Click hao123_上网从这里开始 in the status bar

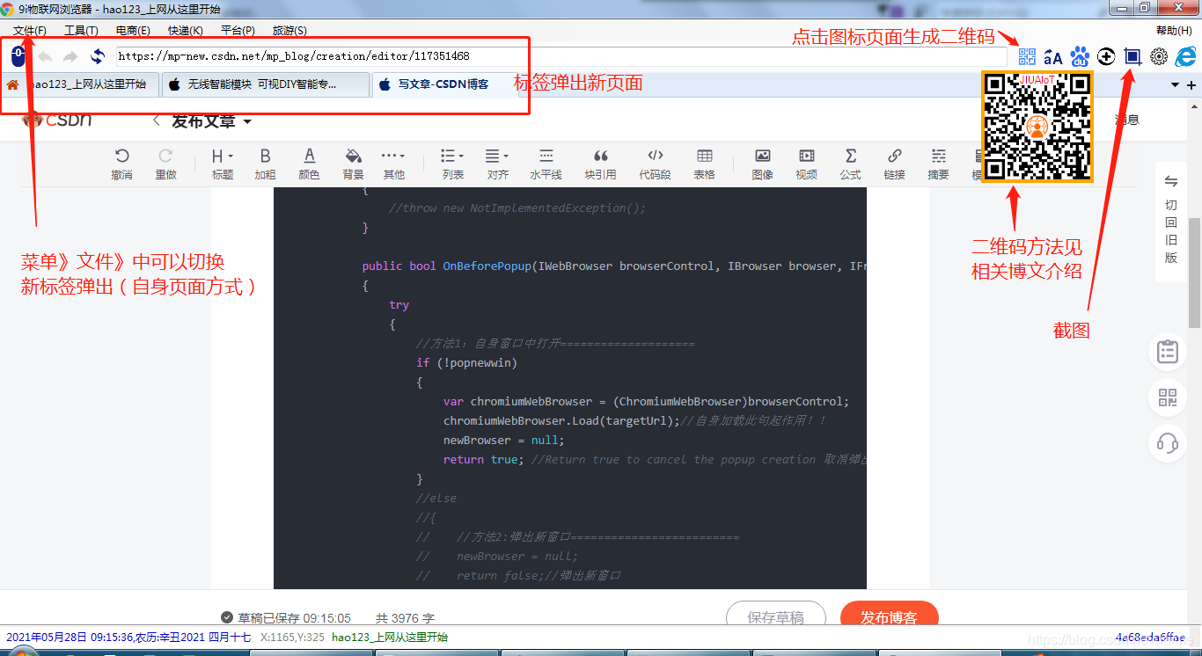click(390, 638)
